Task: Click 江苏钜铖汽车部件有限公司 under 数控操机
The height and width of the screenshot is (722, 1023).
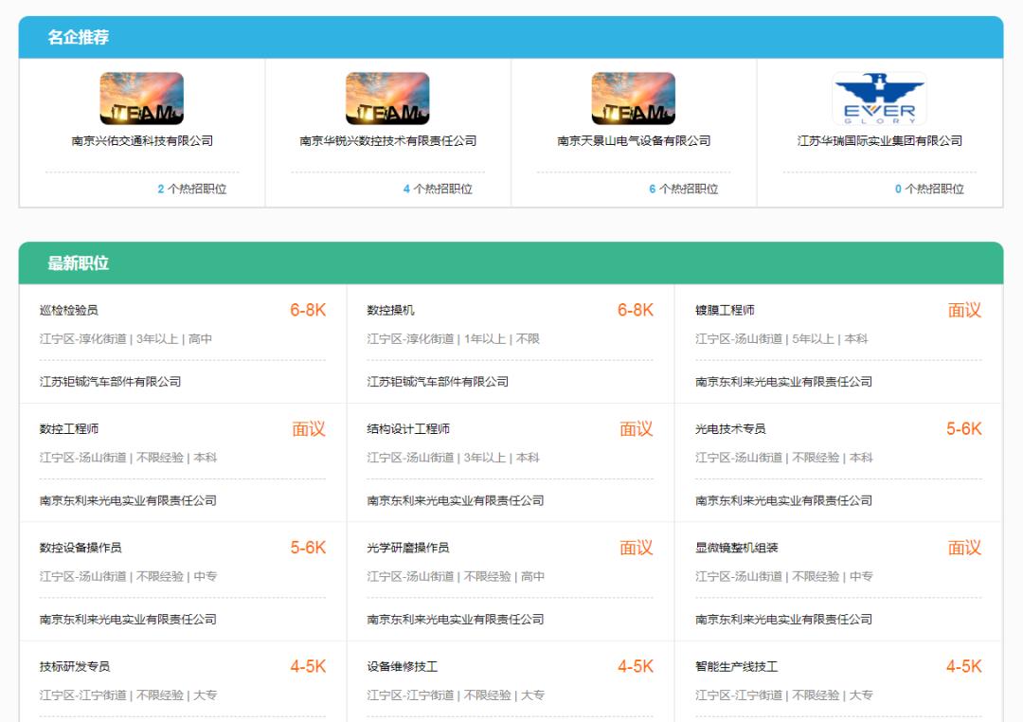Action: pos(438,382)
